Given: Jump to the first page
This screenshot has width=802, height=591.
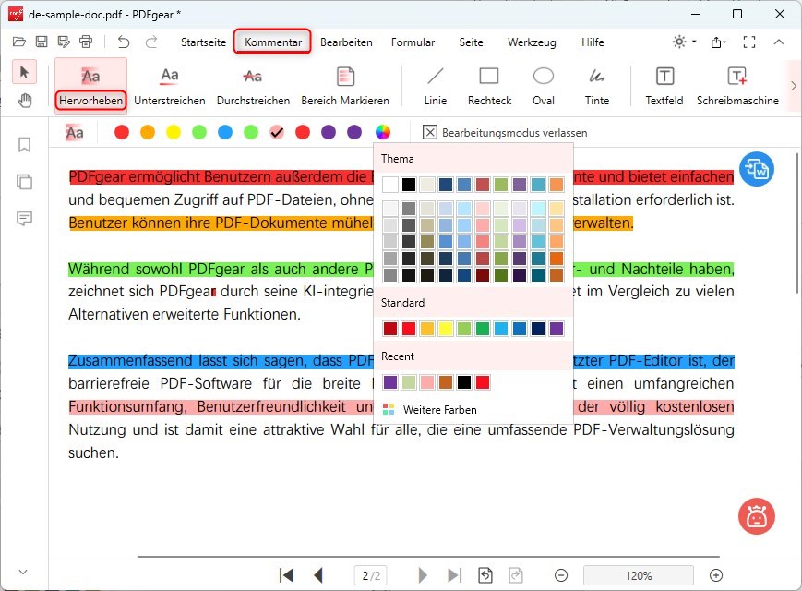Looking at the screenshot, I should coord(286,575).
